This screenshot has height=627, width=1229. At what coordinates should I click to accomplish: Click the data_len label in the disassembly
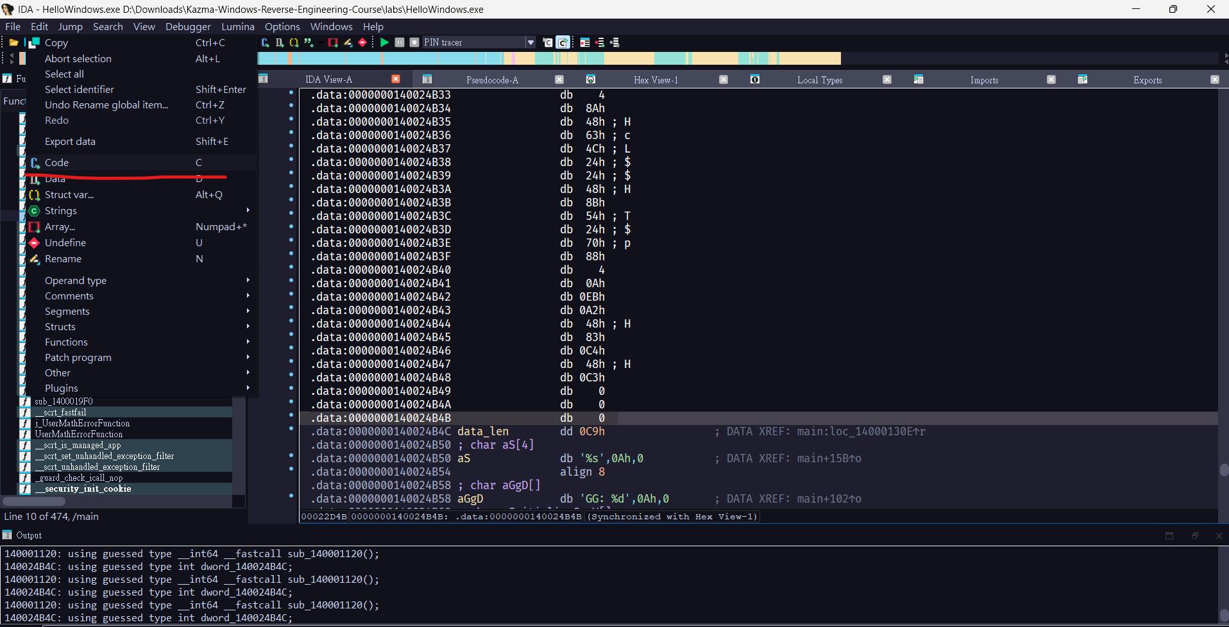(x=483, y=431)
